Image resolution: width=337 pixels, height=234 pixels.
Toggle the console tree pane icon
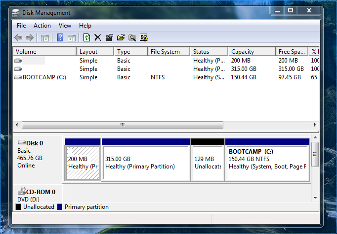coord(44,38)
